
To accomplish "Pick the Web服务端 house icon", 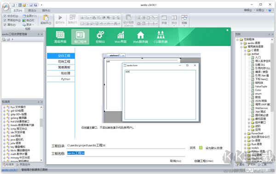I will (140, 35).
